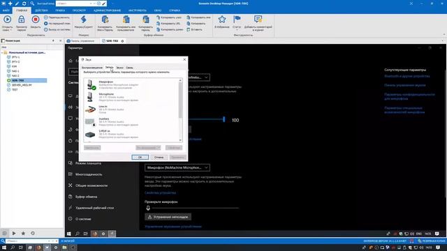Click the remote session Windows Start button
The height and width of the screenshot is (251, 447).
coord(68,234)
